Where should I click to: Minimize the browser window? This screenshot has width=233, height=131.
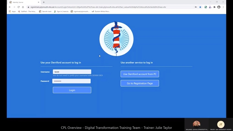point(210,2)
